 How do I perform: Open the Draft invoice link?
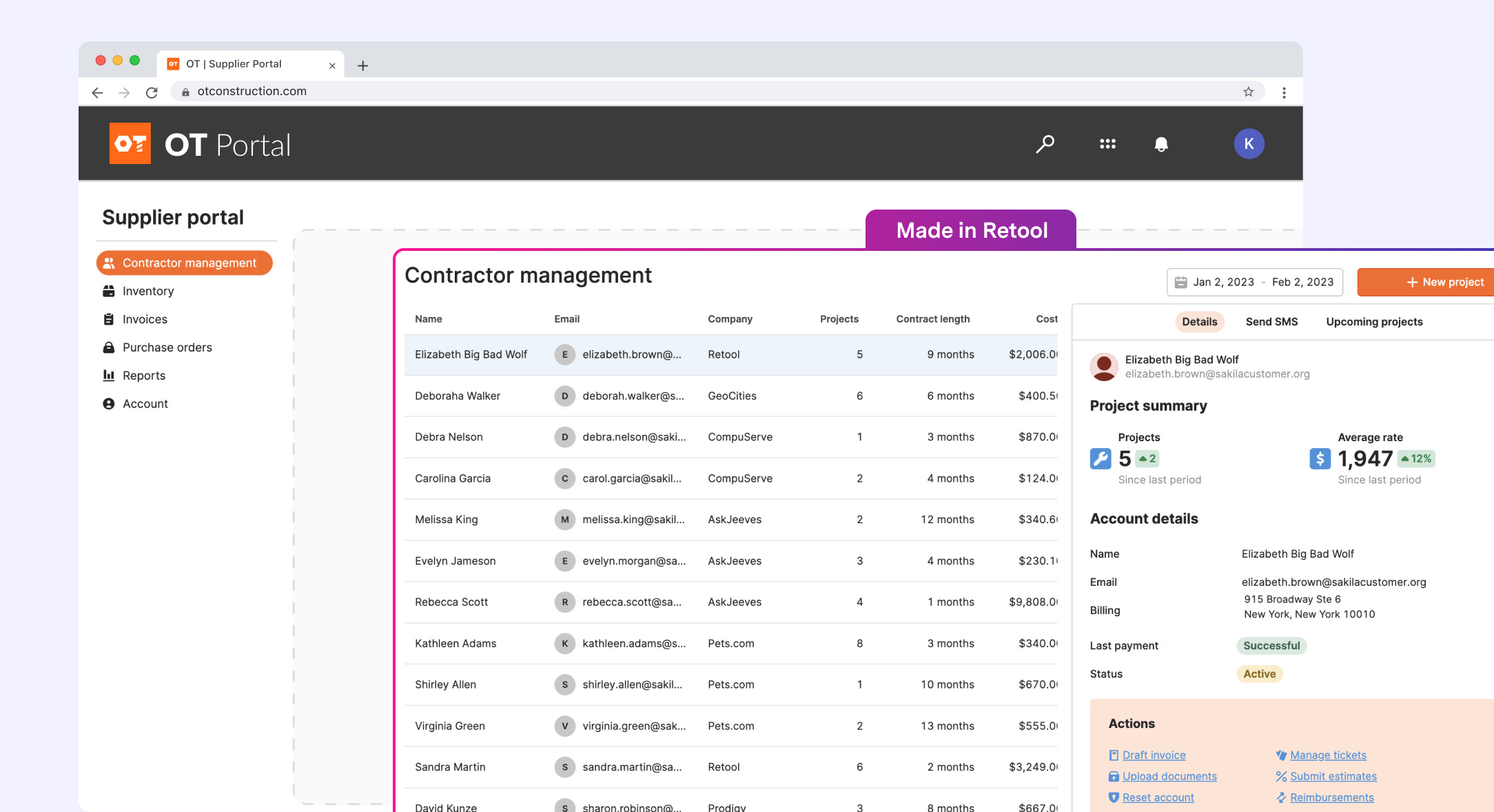point(1154,755)
